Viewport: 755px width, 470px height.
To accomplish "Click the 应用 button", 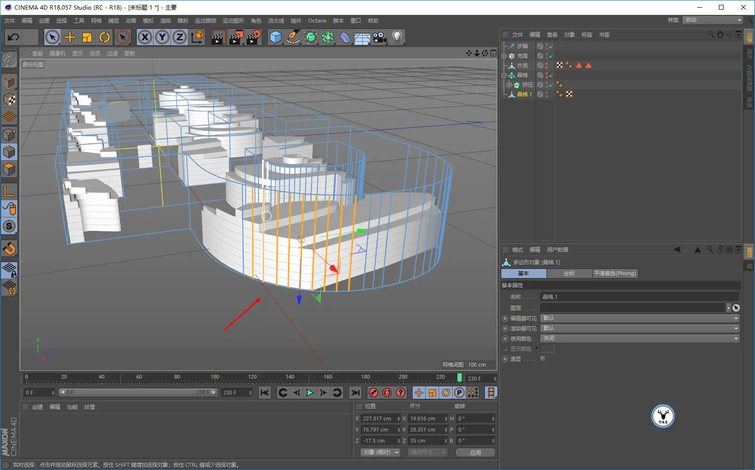I will 475,452.
